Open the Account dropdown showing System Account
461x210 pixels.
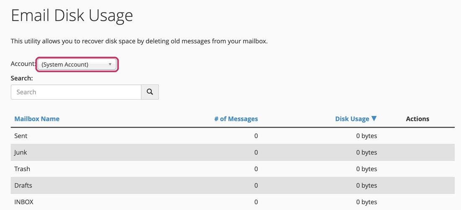[77, 64]
